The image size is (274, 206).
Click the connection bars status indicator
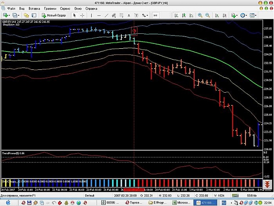pos(235,195)
